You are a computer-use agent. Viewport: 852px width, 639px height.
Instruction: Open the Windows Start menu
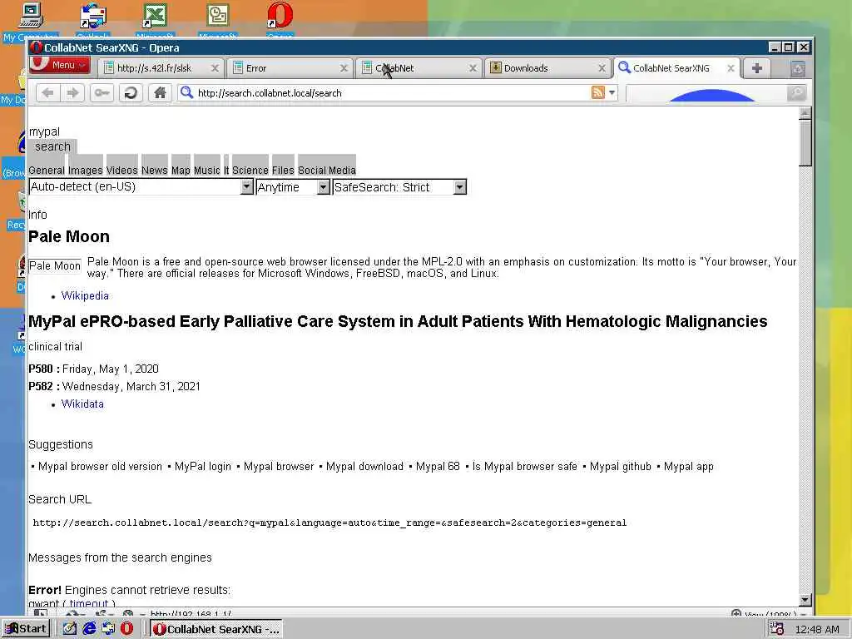[x=26, y=629]
